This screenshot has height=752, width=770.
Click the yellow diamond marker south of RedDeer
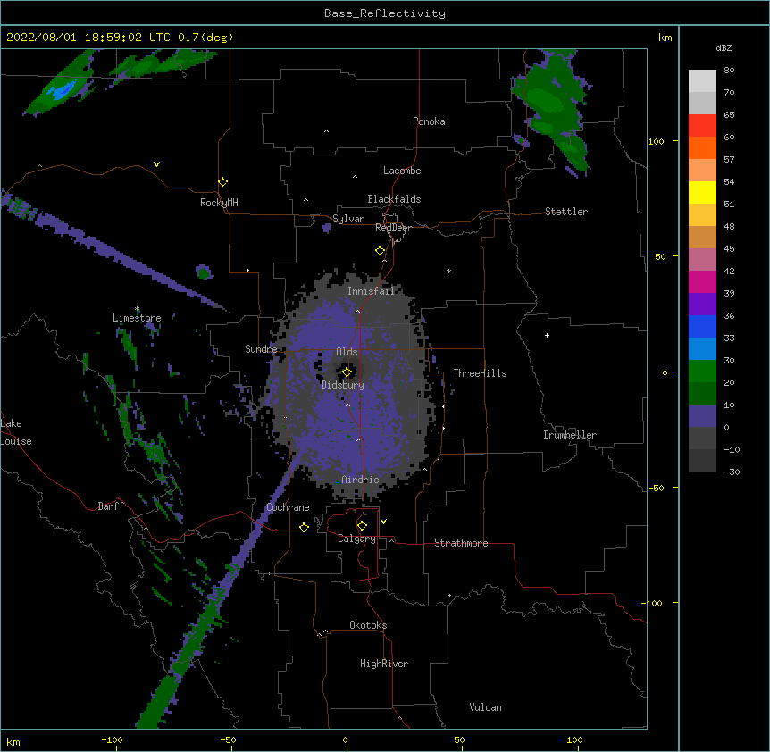[380, 250]
